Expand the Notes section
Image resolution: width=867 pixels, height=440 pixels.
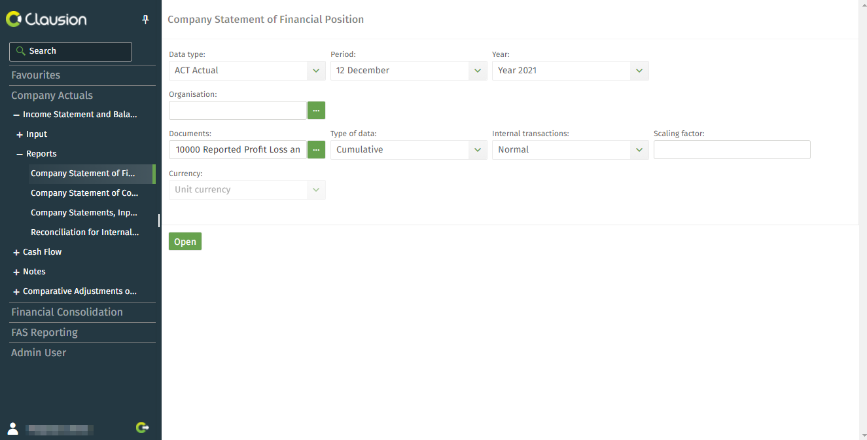point(16,272)
